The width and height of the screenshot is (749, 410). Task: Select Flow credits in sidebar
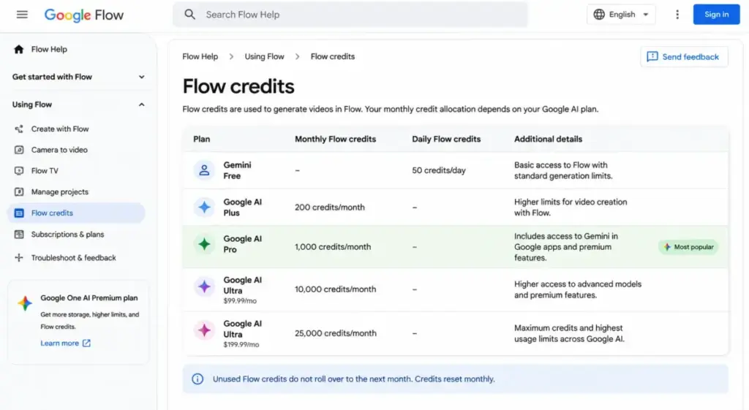tap(76, 213)
